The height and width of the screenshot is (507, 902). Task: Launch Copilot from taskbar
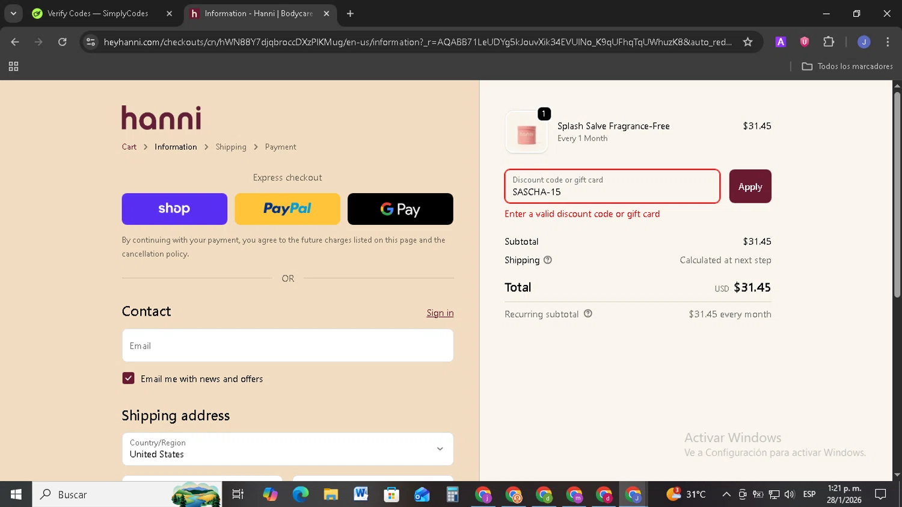pos(270,494)
